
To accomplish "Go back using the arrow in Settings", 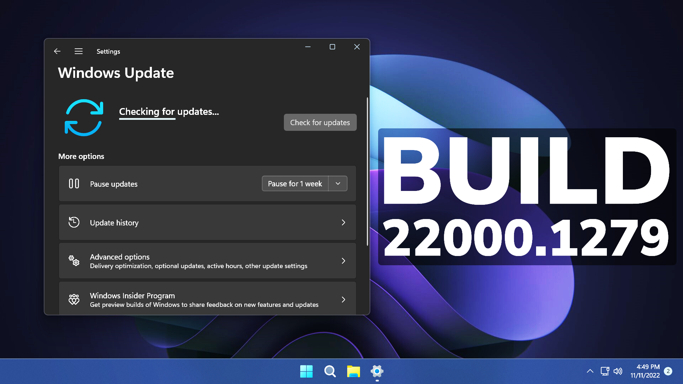I will [x=57, y=51].
